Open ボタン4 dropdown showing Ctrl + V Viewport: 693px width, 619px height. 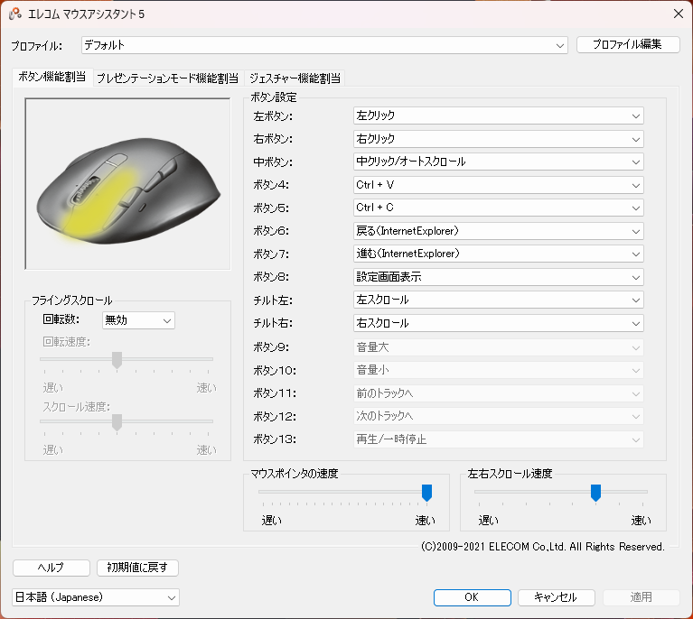pos(498,185)
